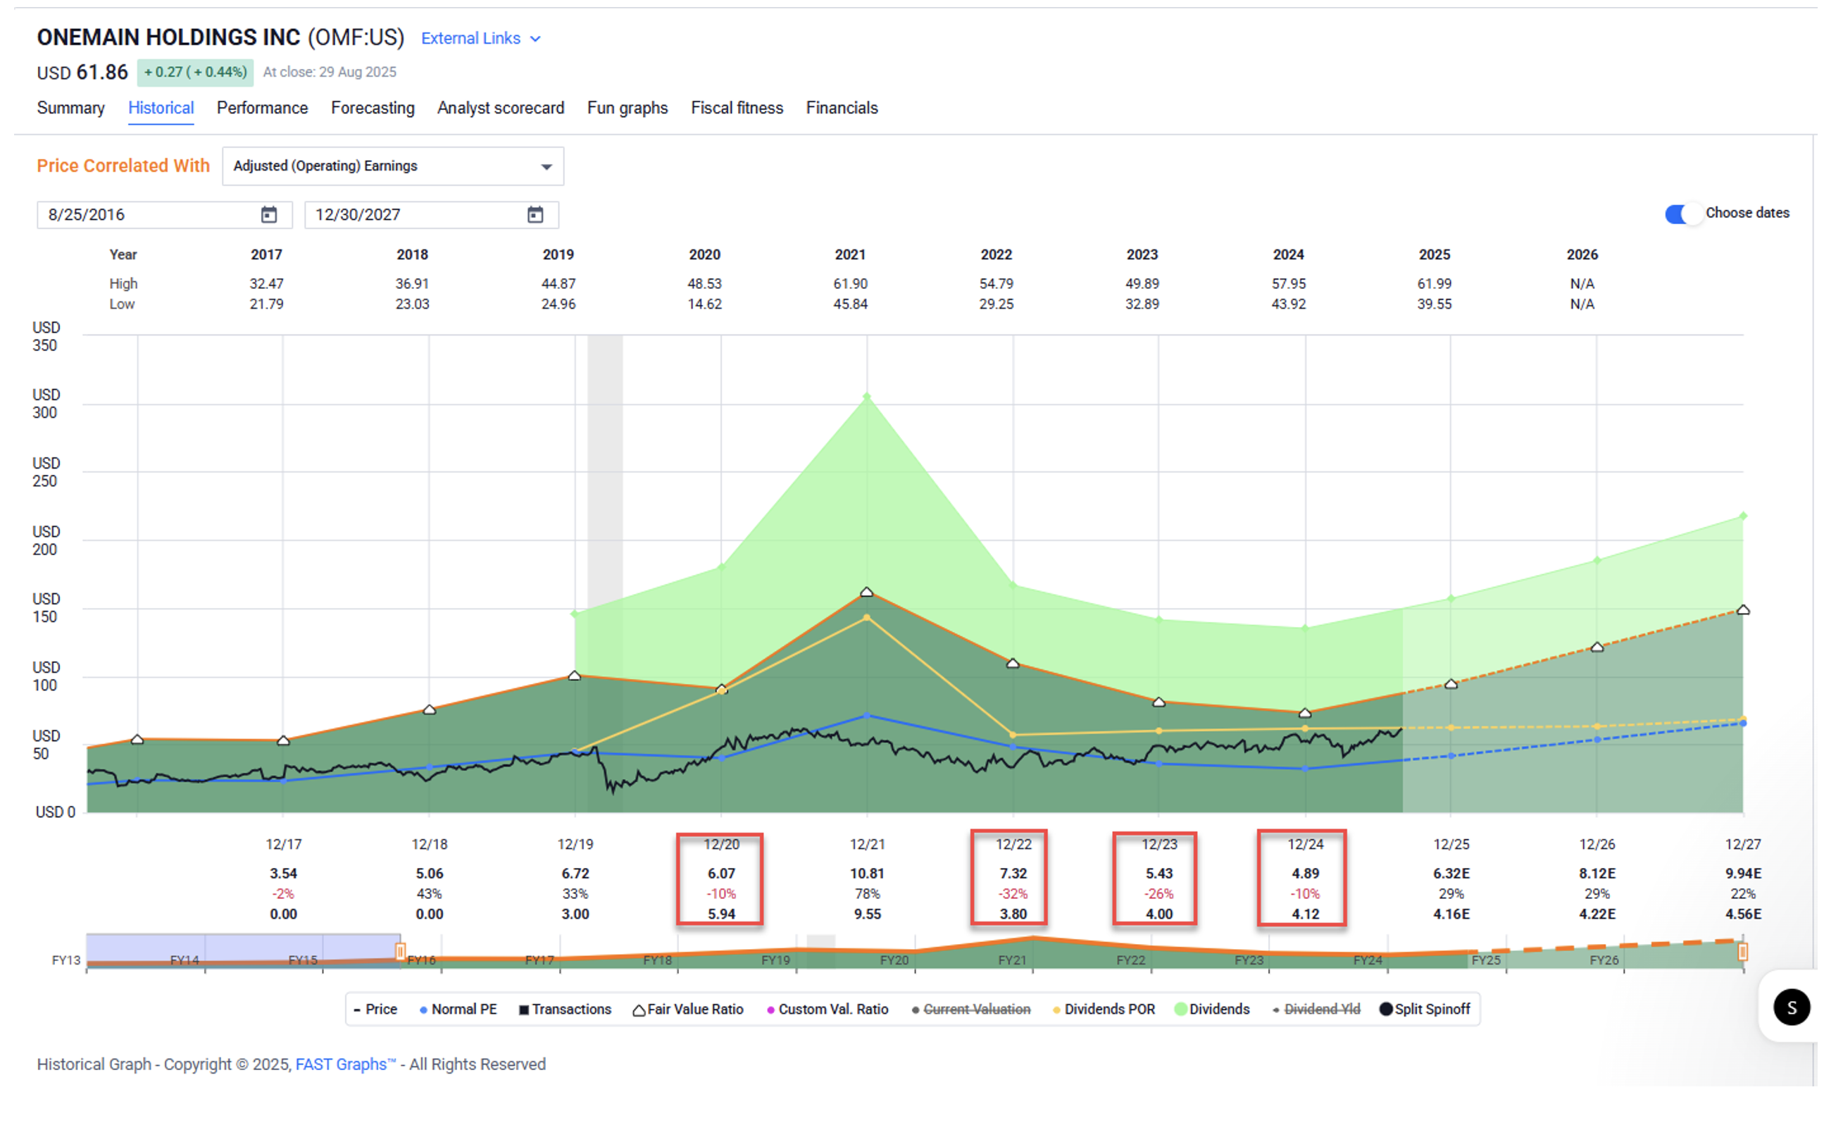This screenshot has height=1123, width=1824.
Task: Go to the Forecasting tab
Action: (373, 108)
